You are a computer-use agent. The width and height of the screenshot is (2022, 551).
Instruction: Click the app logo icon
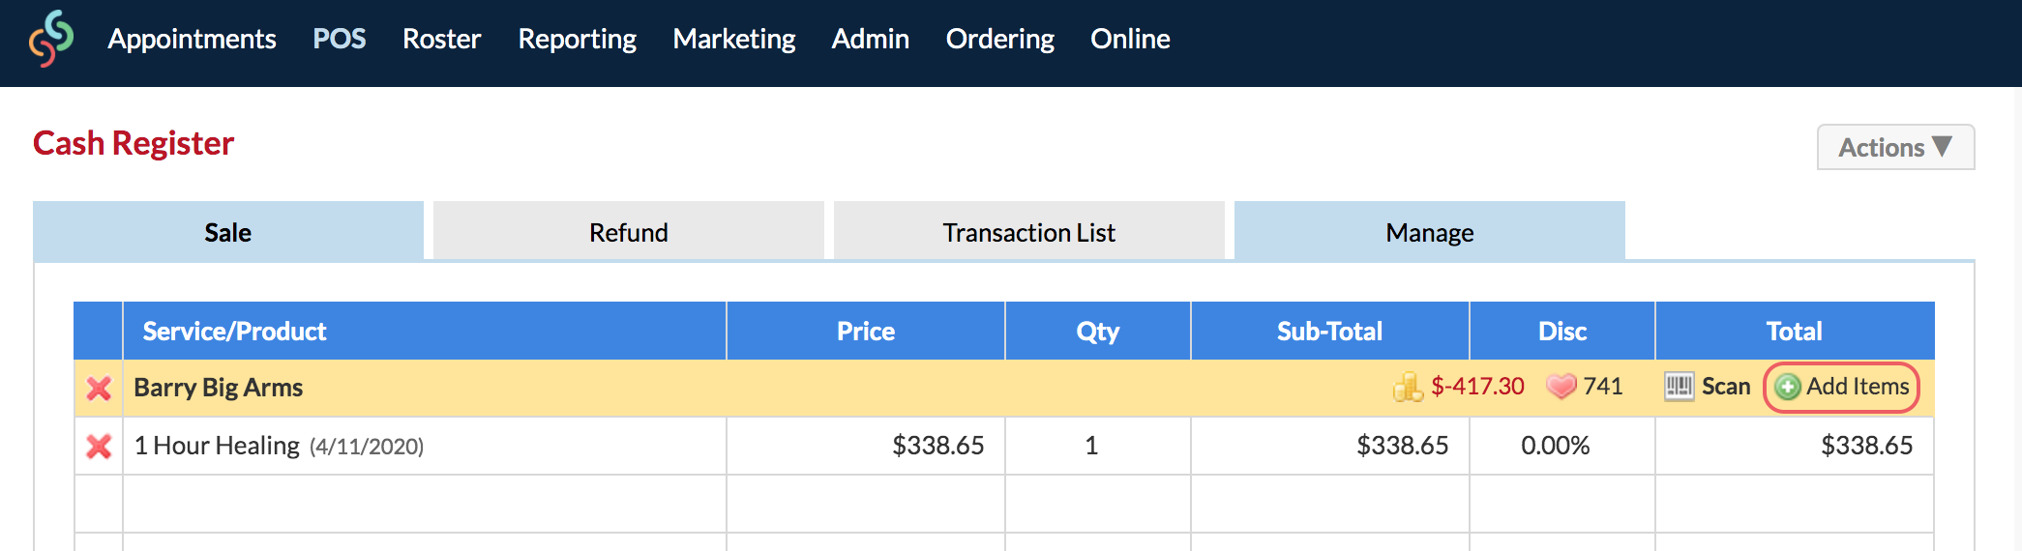coord(51,39)
